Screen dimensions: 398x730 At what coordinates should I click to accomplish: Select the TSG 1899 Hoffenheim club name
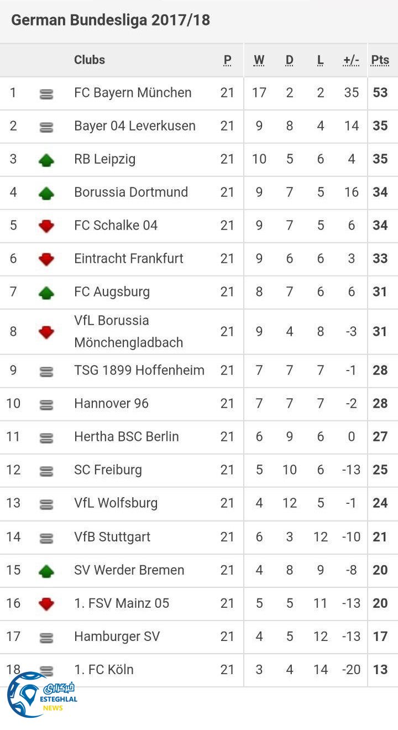coord(139,371)
